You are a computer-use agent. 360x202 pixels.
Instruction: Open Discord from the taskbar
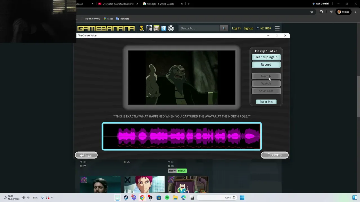134,198
